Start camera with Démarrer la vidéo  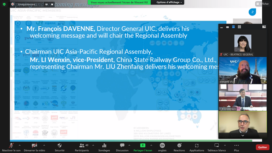(34, 146)
